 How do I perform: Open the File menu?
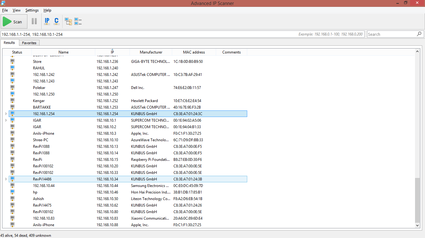5,10
